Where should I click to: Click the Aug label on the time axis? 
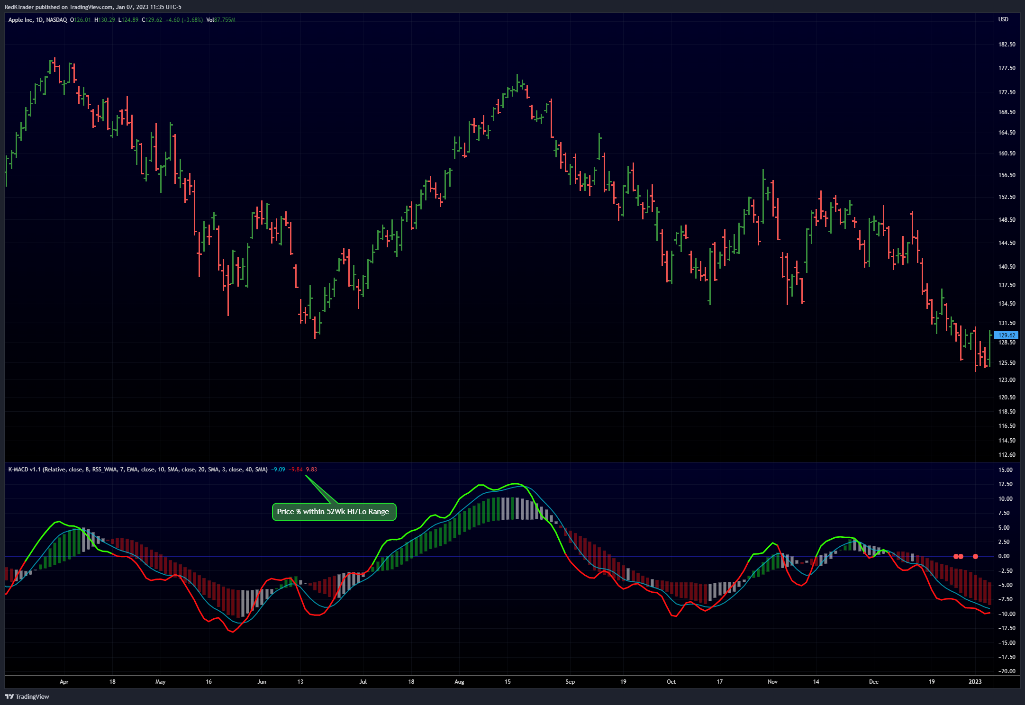459,682
